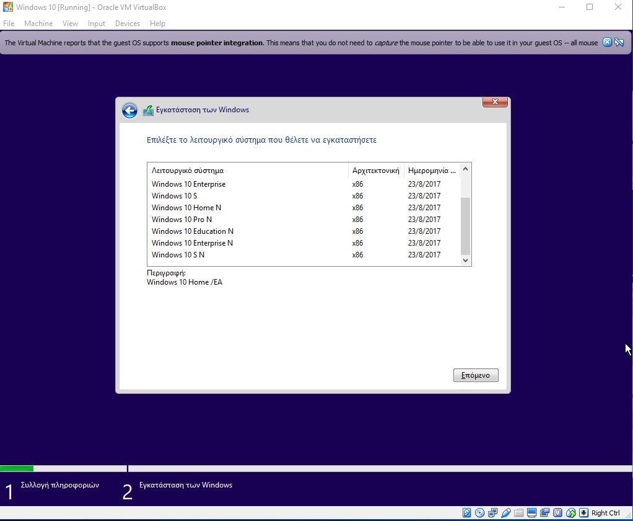
Task: Open the Devices menu
Action: [128, 24]
